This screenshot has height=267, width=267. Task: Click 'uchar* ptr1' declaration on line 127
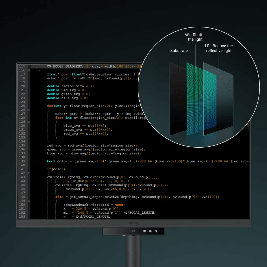(x=66, y=114)
